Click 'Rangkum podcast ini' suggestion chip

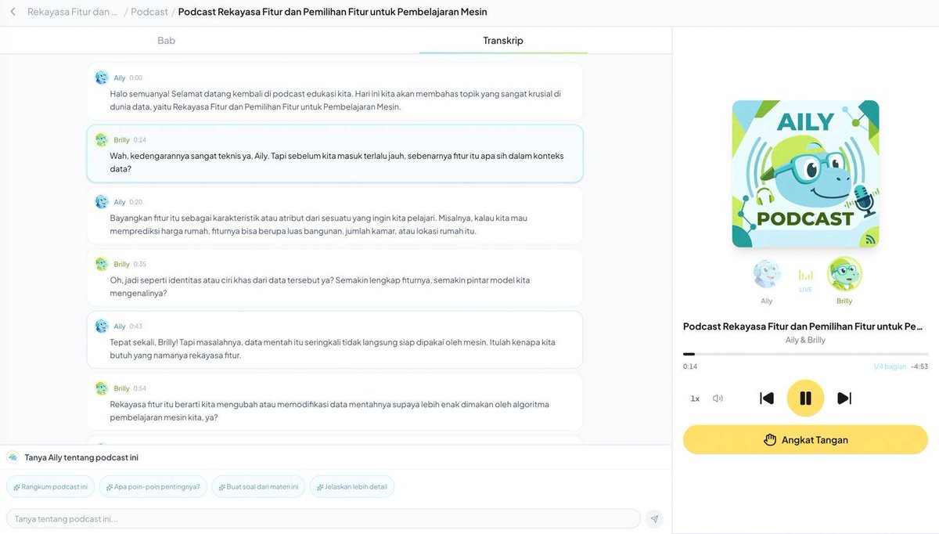click(x=51, y=487)
